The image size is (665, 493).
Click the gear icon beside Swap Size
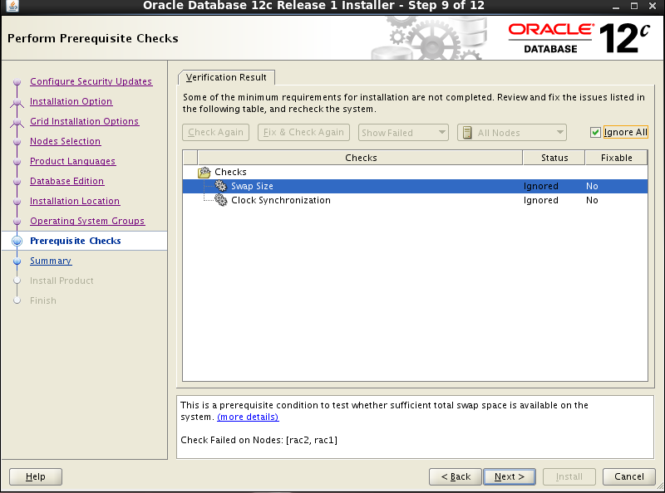220,186
